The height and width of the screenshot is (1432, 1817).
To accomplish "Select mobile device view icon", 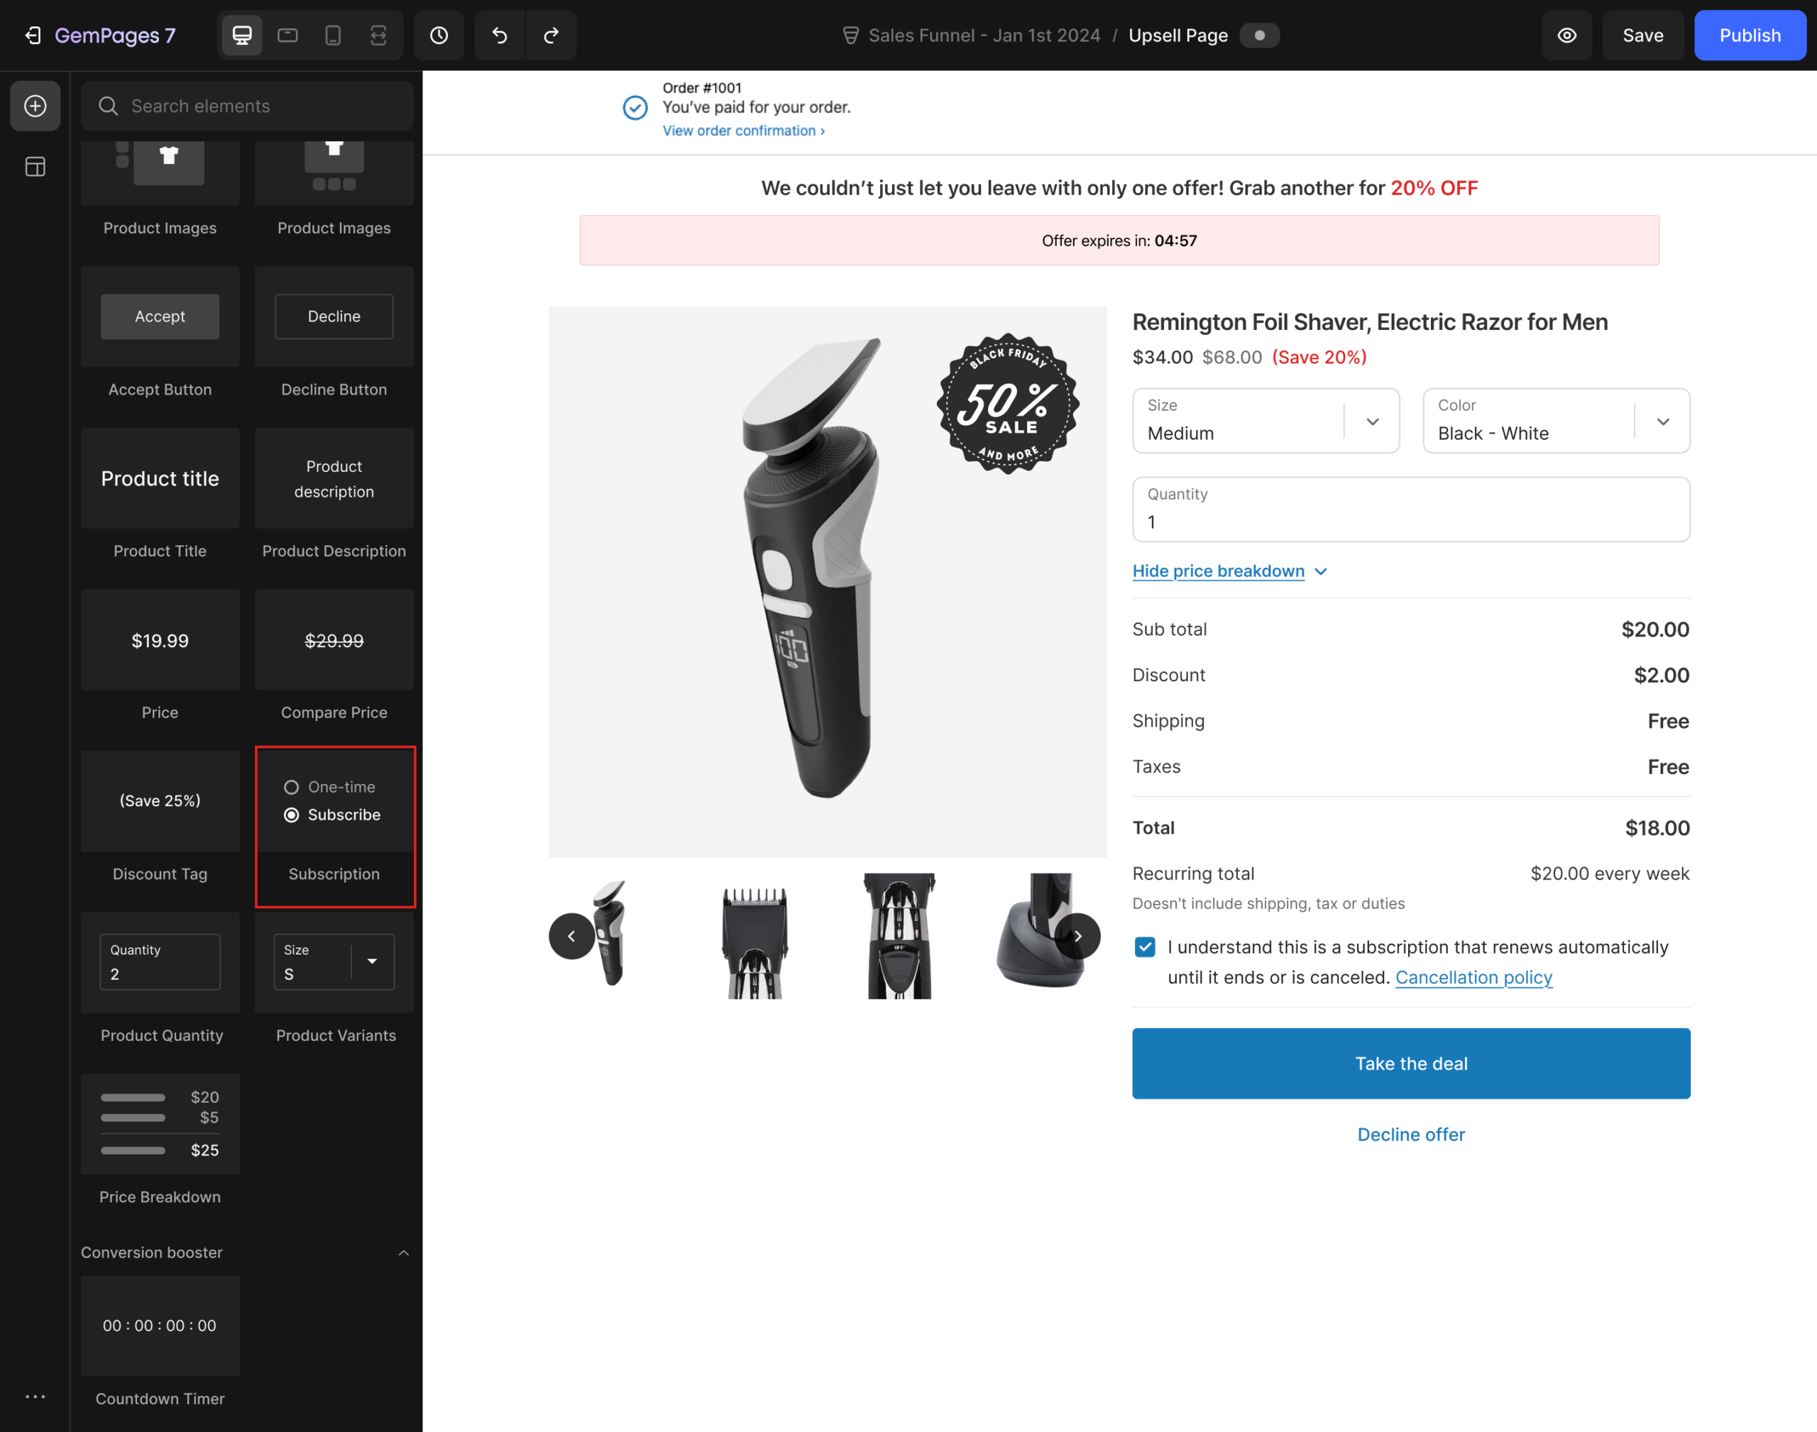I will point(333,35).
